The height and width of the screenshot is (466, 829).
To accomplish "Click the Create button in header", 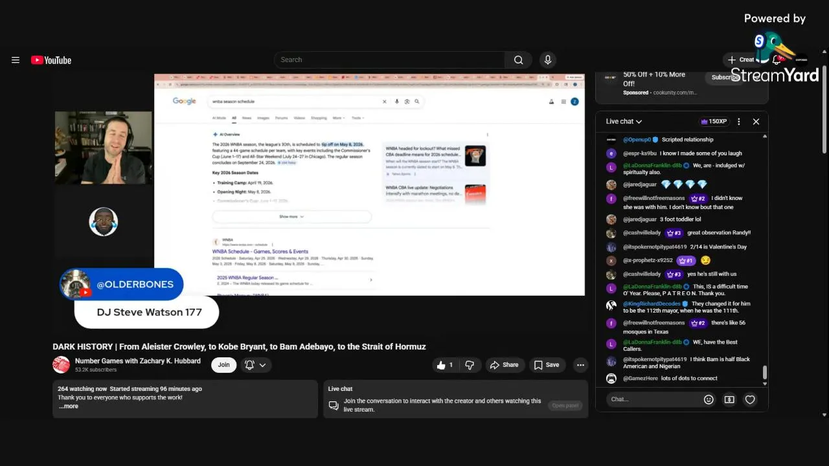I will 741,60.
